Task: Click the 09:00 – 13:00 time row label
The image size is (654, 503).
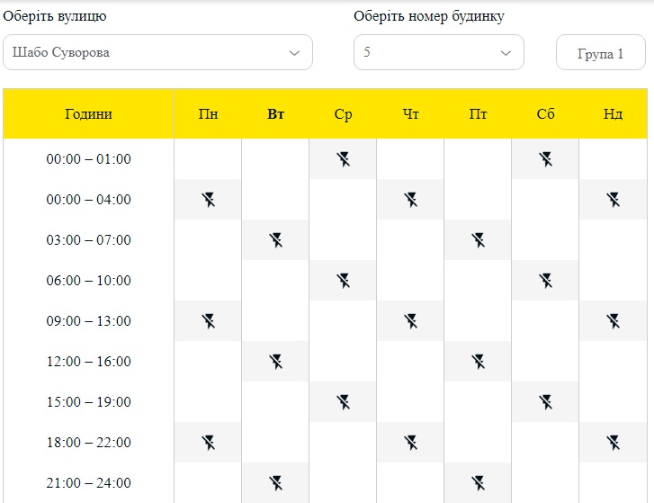Action: [88, 321]
